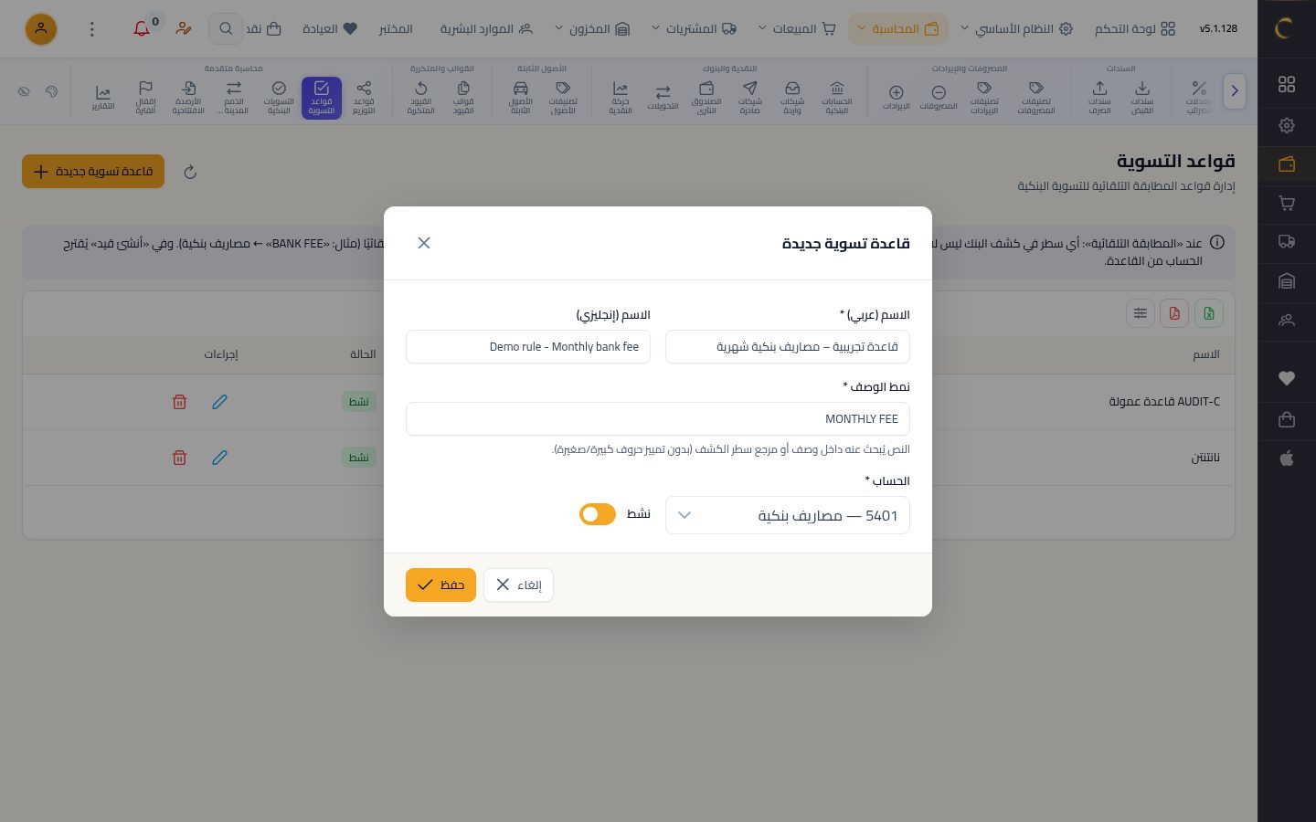1316x822 pixels.
Task: Export the table to PDF
Action: pyautogui.click(x=1174, y=313)
